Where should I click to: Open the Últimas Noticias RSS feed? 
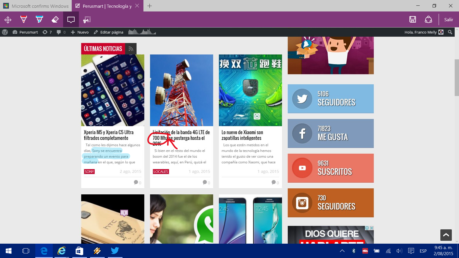[x=131, y=49]
